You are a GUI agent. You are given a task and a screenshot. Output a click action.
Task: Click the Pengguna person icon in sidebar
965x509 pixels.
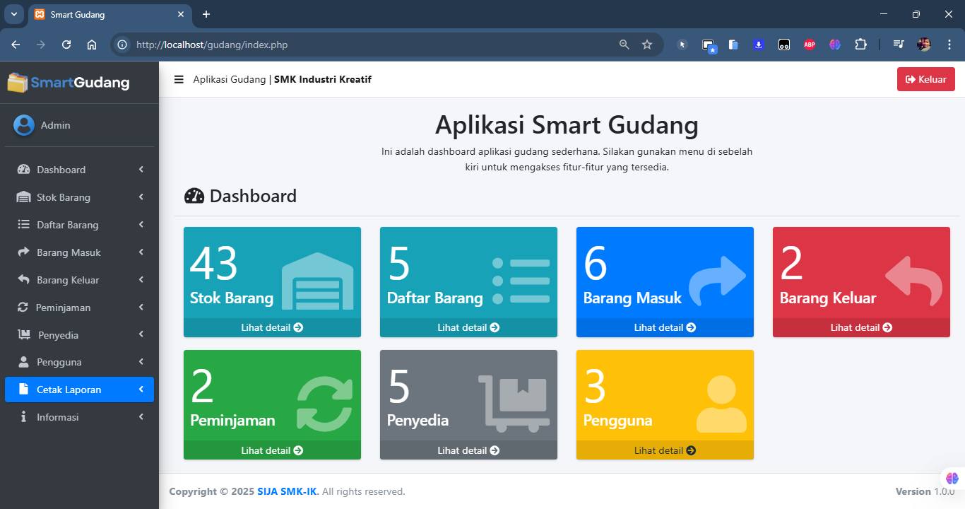coord(23,362)
